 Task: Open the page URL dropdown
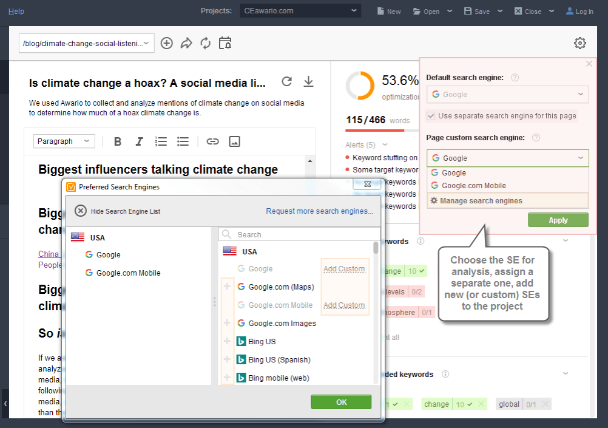[87, 43]
